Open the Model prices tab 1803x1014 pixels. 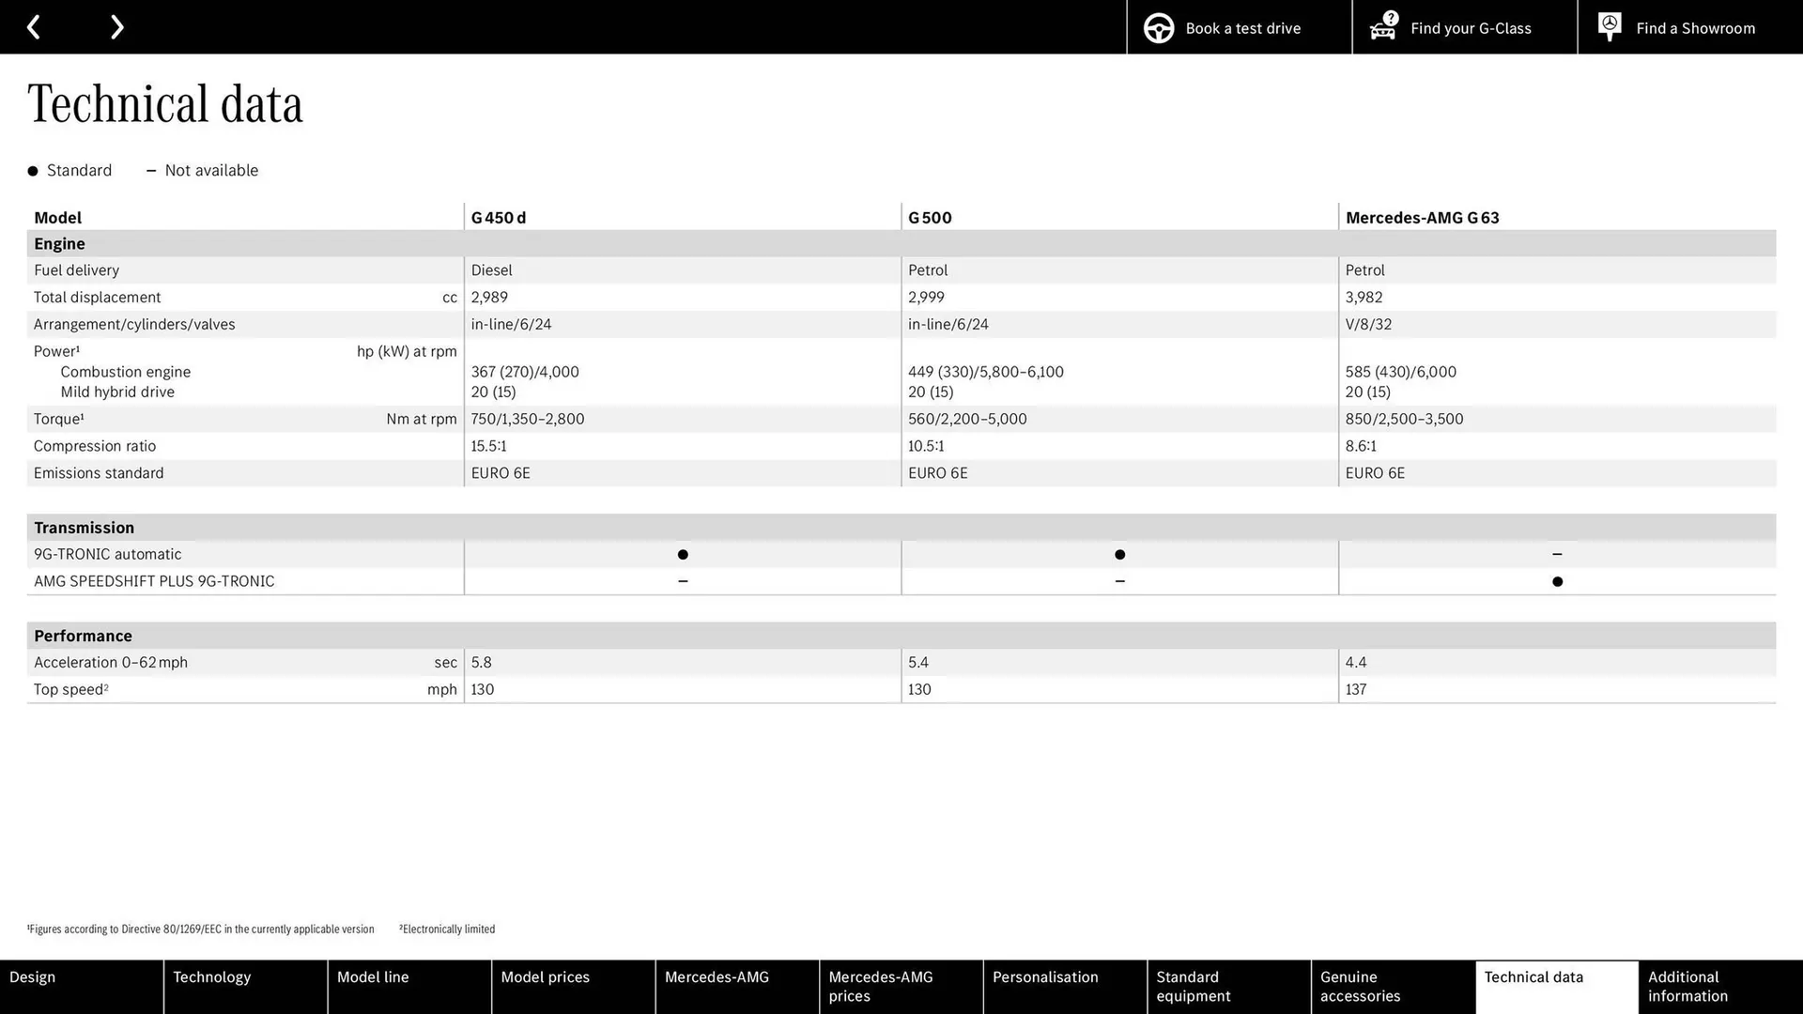[573, 986]
